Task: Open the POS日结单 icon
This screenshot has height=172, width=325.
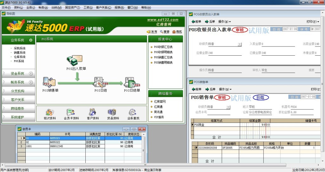Action: [132, 83]
